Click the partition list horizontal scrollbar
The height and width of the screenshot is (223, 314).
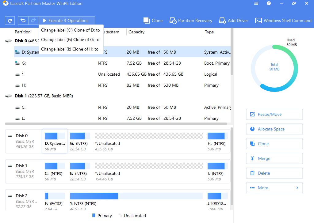(x=116, y=124)
